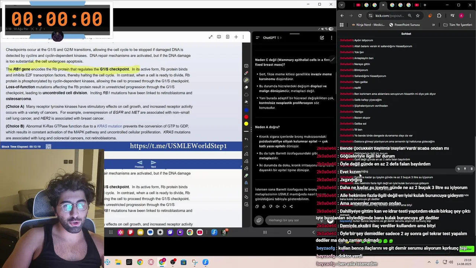Open Chrome media controls icon
The height and width of the screenshot is (268, 476).
(452, 16)
